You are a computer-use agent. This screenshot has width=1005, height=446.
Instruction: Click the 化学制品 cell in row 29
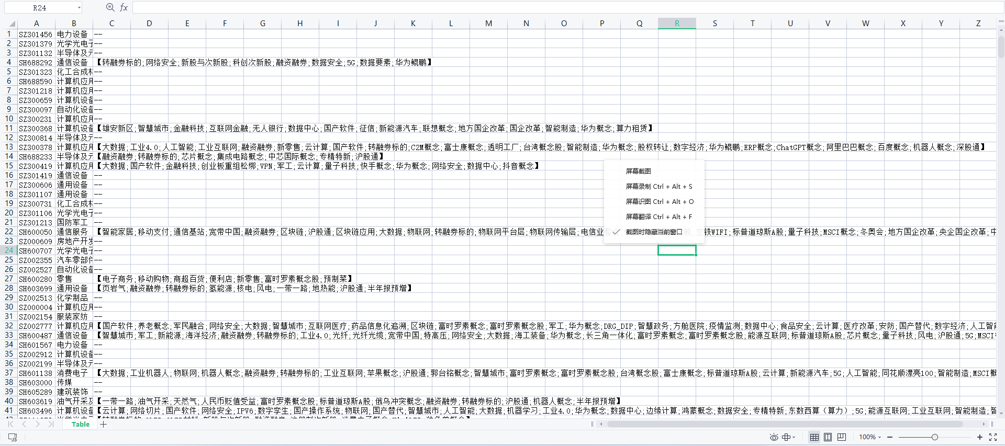[x=74, y=298]
